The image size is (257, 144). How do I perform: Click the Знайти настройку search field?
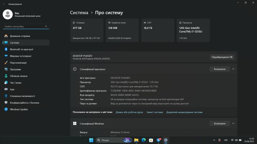point(26,26)
